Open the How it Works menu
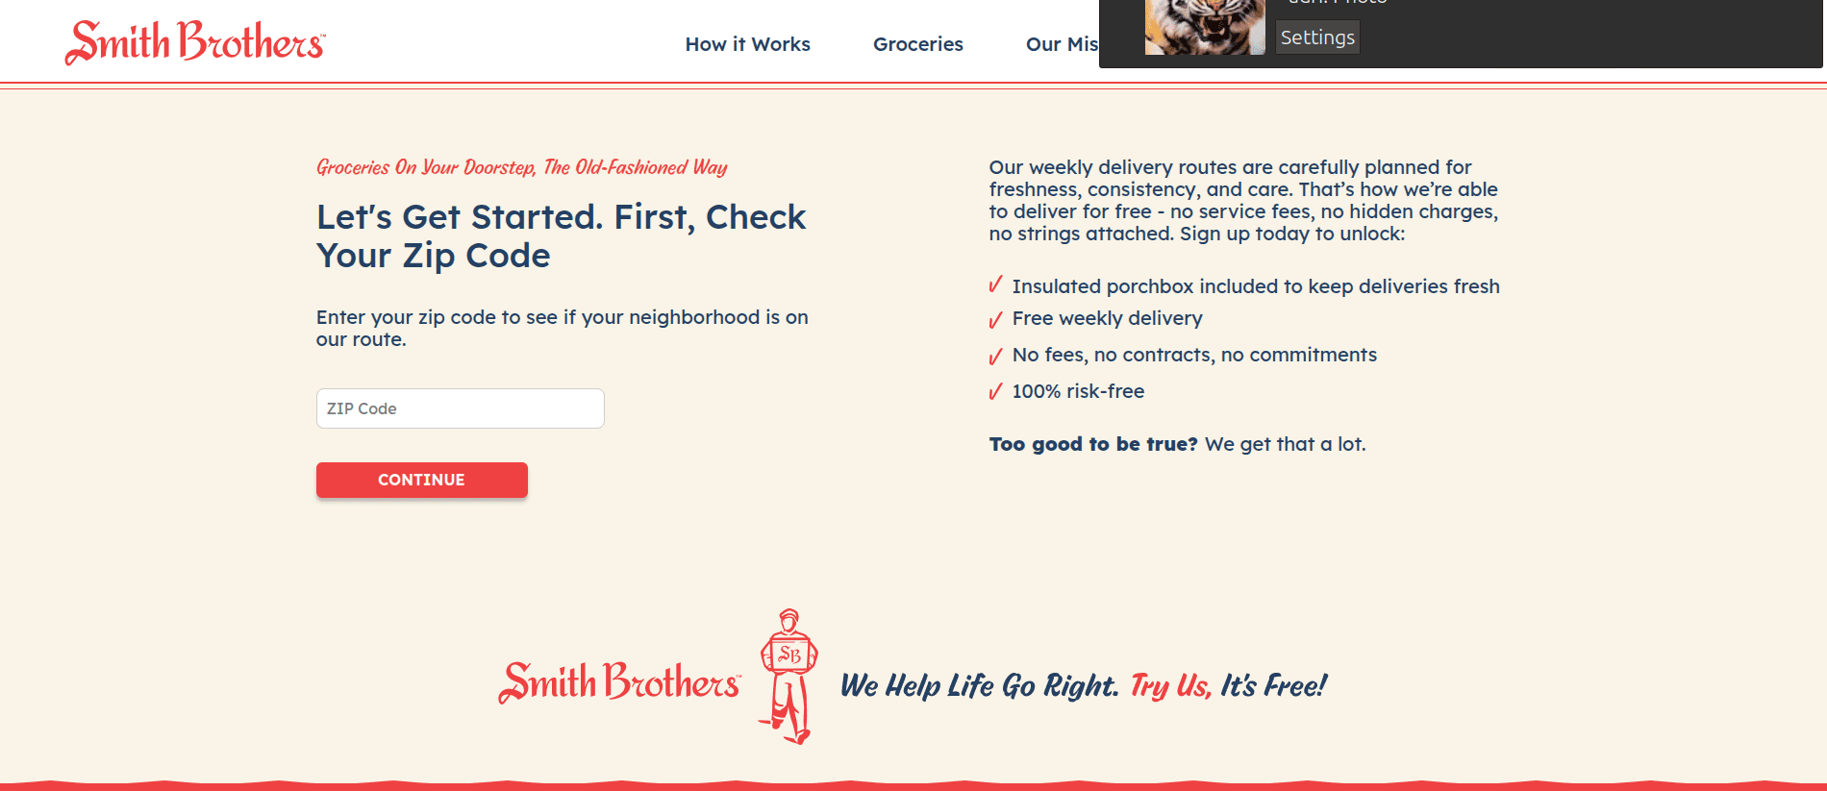 pos(747,44)
